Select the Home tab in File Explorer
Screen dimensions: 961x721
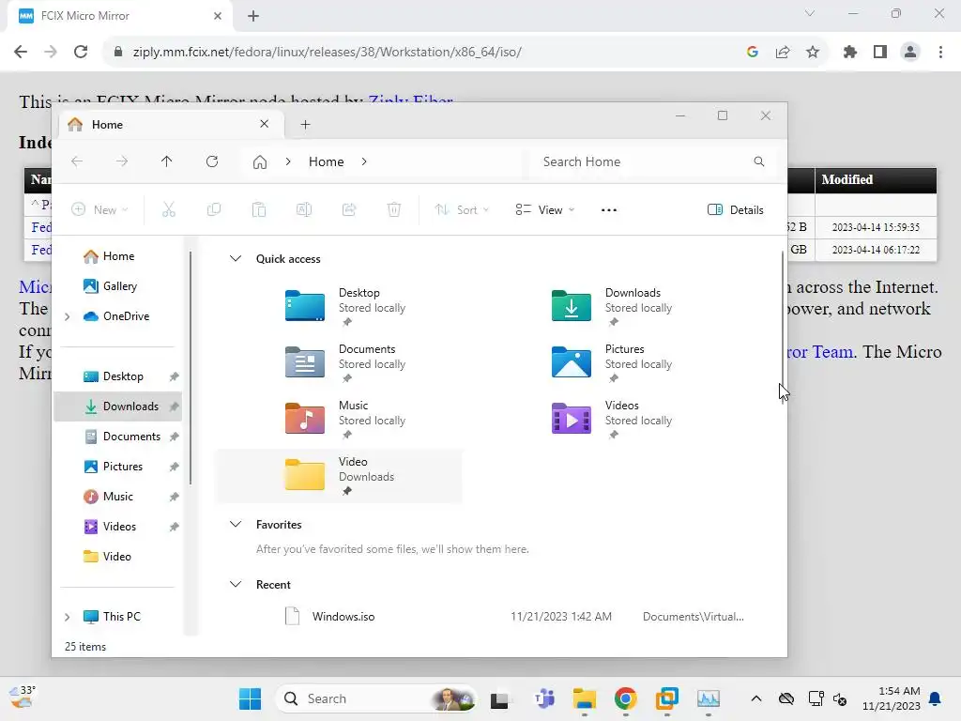coord(172,125)
